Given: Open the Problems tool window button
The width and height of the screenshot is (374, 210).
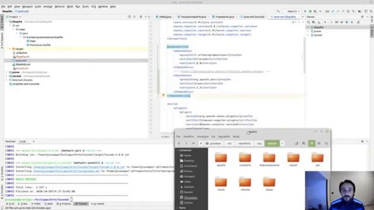Looking at the screenshot, I should [64, 204].
